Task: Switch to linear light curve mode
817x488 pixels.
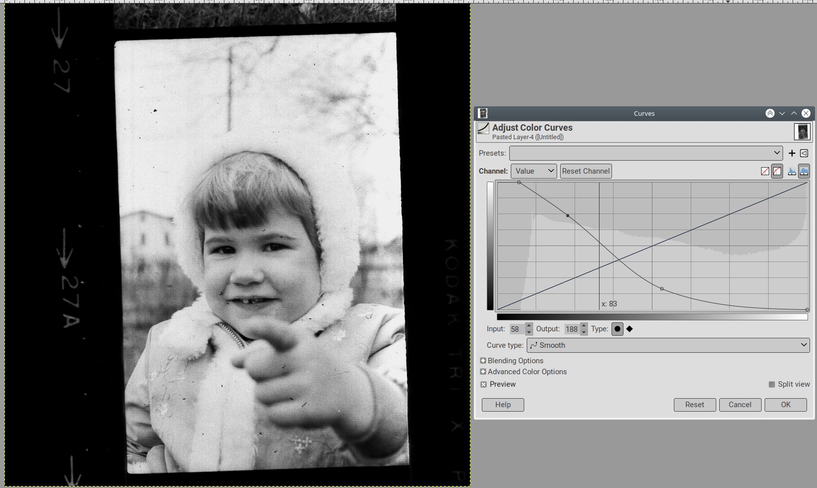Action: tap(765, 171)
